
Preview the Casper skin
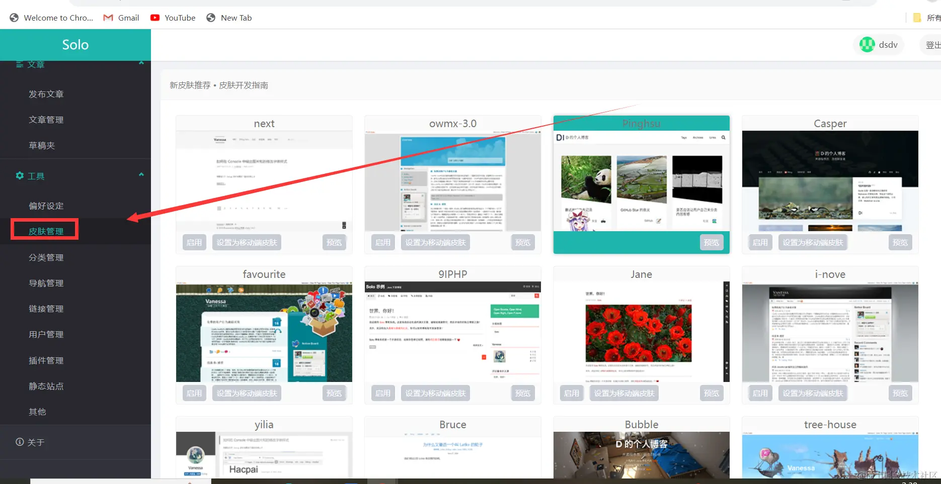pyautogui.click(x=900, y=242)
